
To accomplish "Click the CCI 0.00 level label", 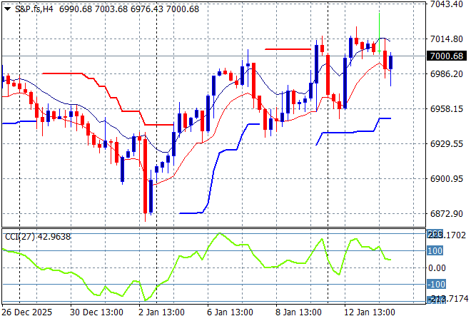I will pyautogui.click(x=436, y=267).
